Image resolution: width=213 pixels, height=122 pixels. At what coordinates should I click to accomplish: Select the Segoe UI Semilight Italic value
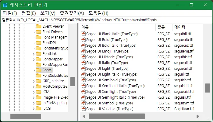click(115, 97)
